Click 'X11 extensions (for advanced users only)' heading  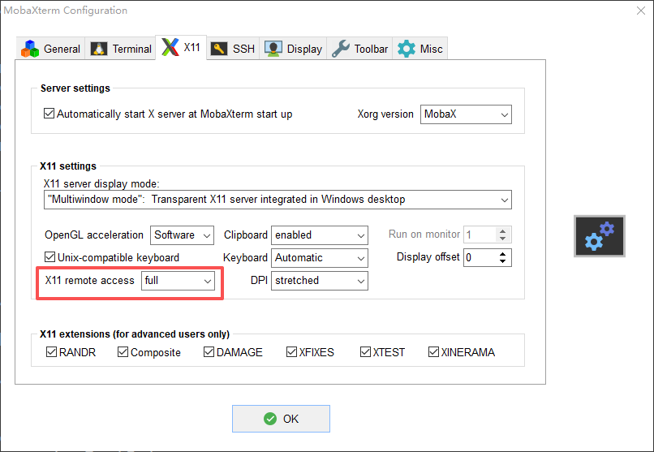135,334
